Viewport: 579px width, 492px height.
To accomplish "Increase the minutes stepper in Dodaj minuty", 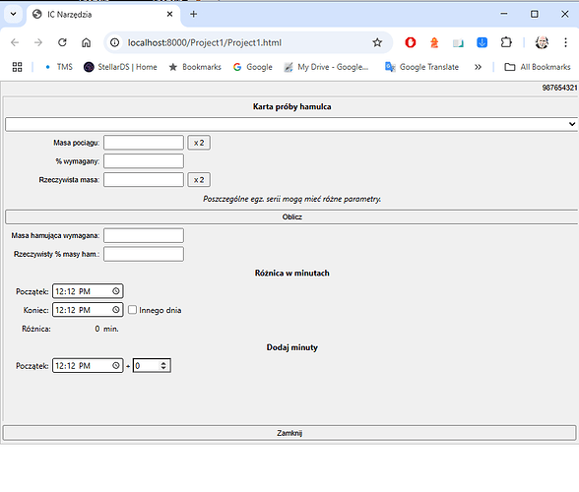I will [x=163, y=363].
